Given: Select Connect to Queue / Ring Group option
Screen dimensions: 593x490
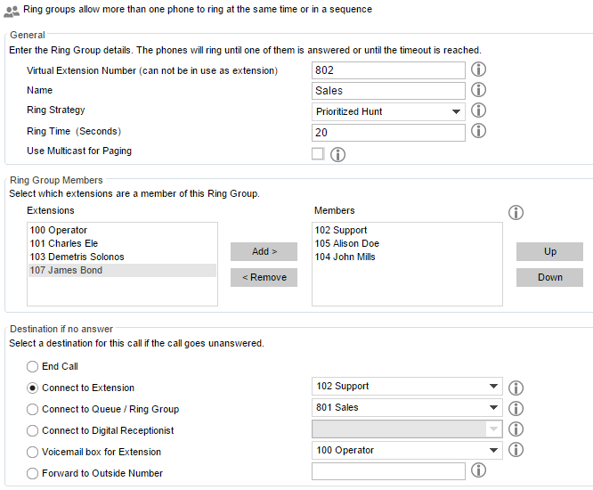Looking at the screenshot, I should [33, 410].
